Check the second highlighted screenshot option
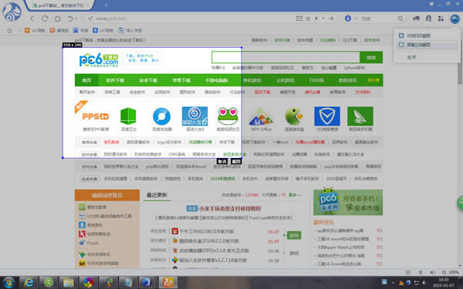The width and height of the screenshot is (463, 289). pyautogui.click(x=401, y=45)
